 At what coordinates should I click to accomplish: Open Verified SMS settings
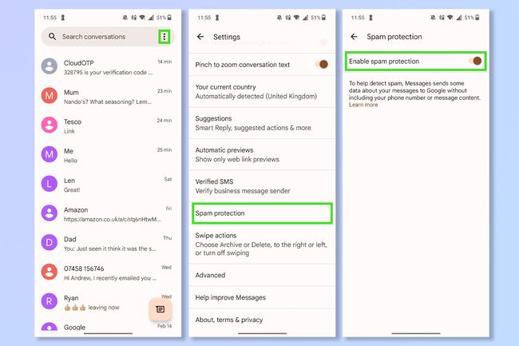[262, 186]
